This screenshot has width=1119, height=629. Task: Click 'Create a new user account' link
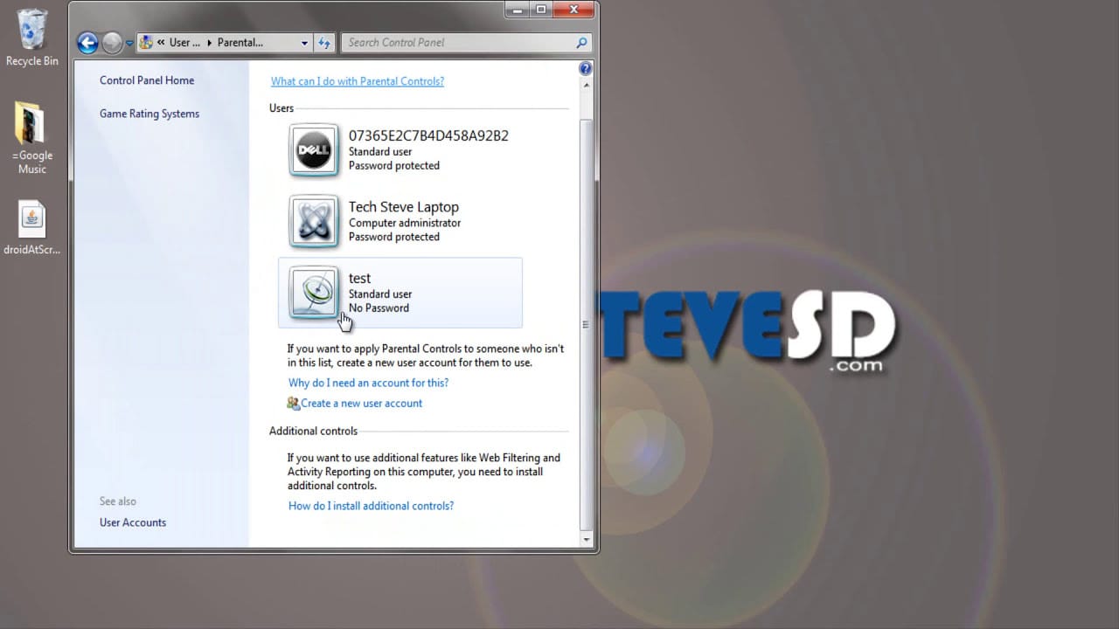tap(361, 404)
